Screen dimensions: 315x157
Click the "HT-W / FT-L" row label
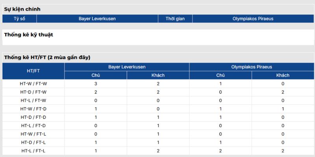point(33,134)
